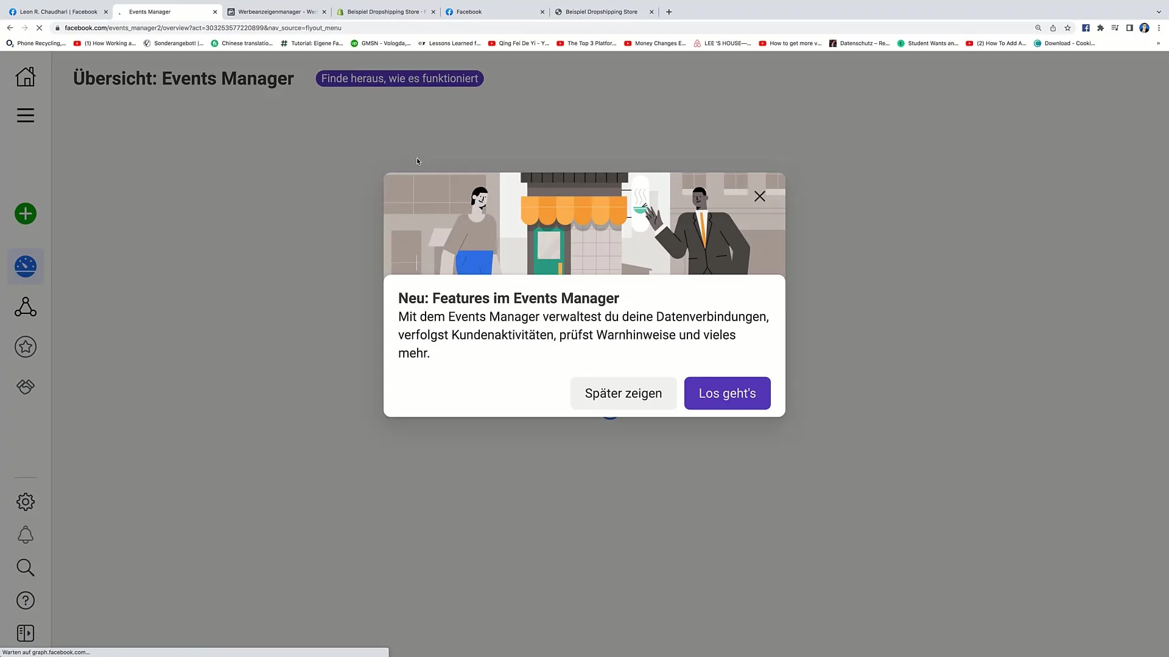Open GMSN - Vologda bookmark
Image resolution: width=1169 pixels, height=657 pixels.
click(381, 43)
